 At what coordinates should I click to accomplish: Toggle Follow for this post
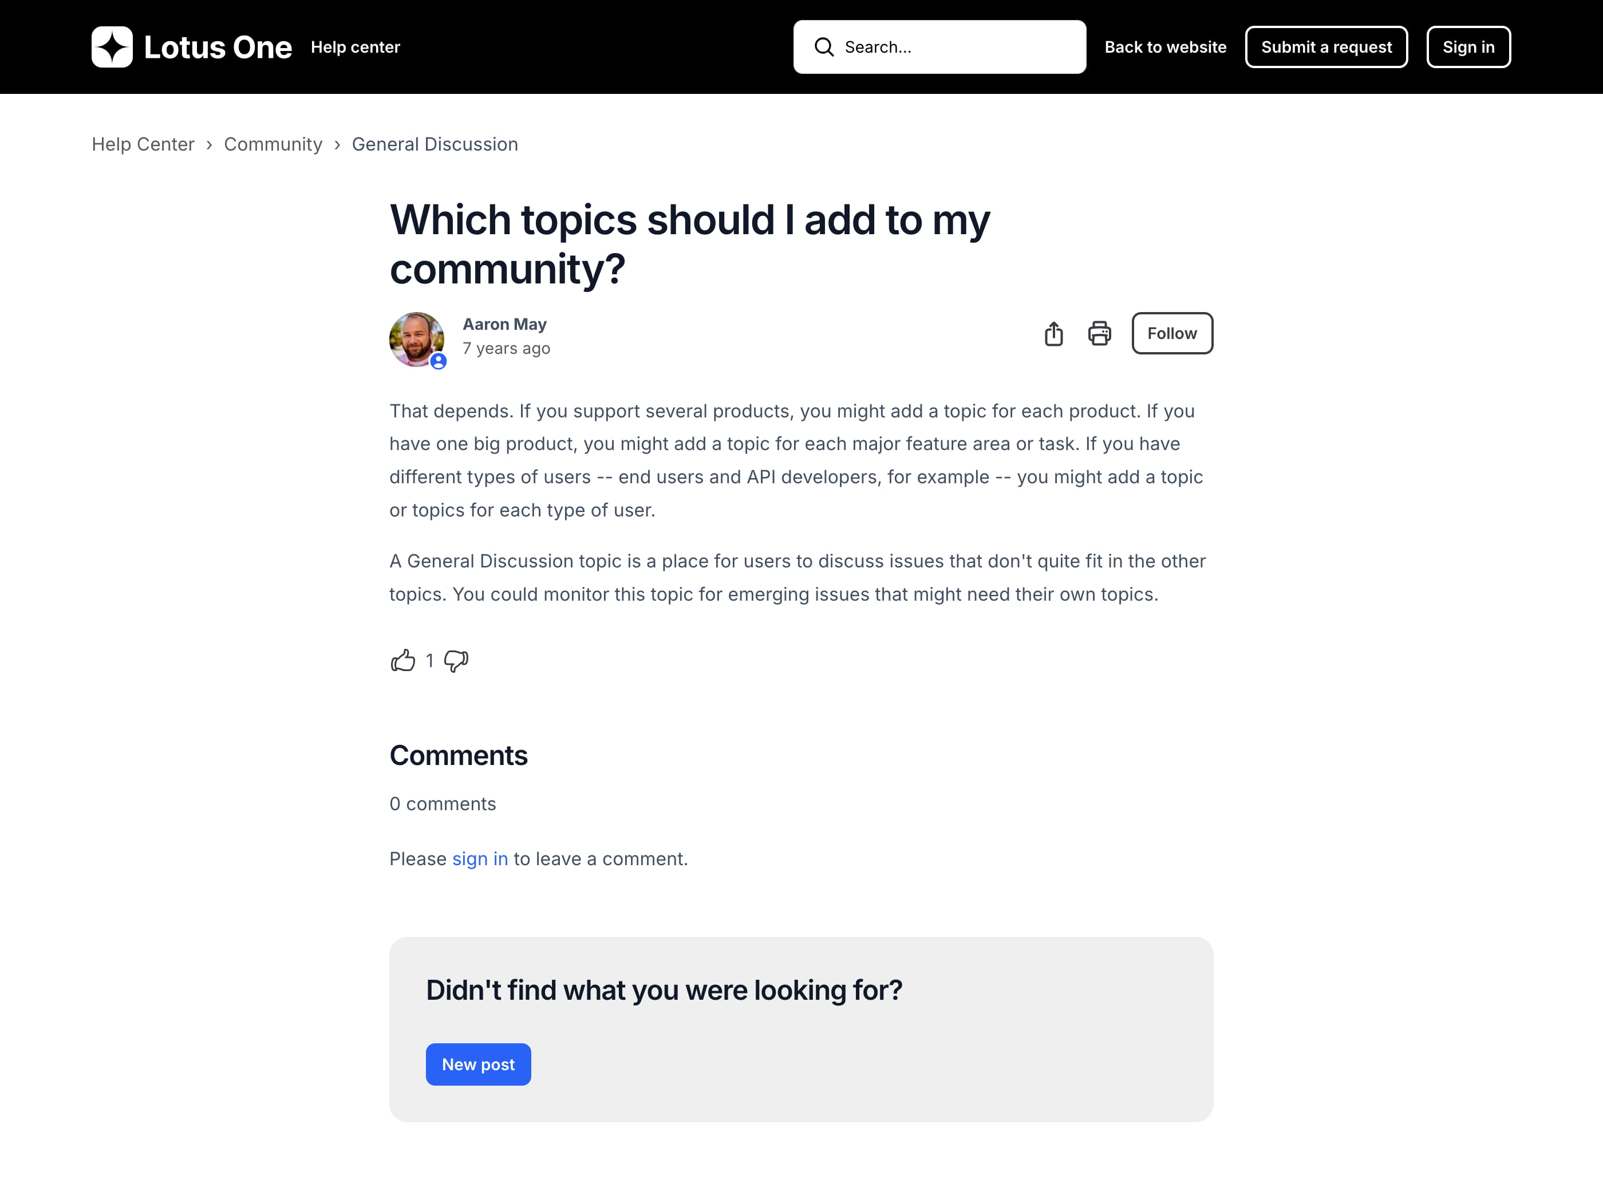(x=1171, y=334)
